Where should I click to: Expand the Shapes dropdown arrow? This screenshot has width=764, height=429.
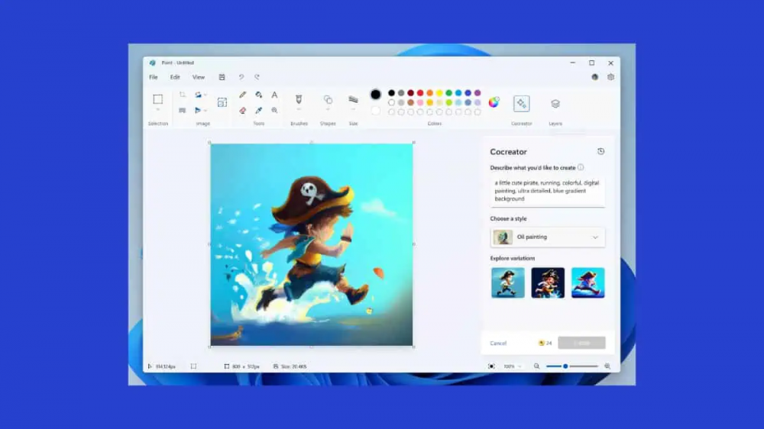click(328, 110)
